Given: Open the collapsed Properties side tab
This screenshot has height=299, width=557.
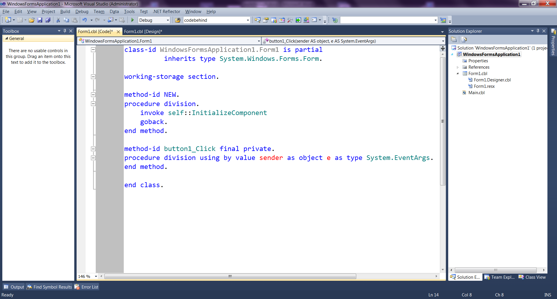Looking at the screenshot, I should pos(553,42).
